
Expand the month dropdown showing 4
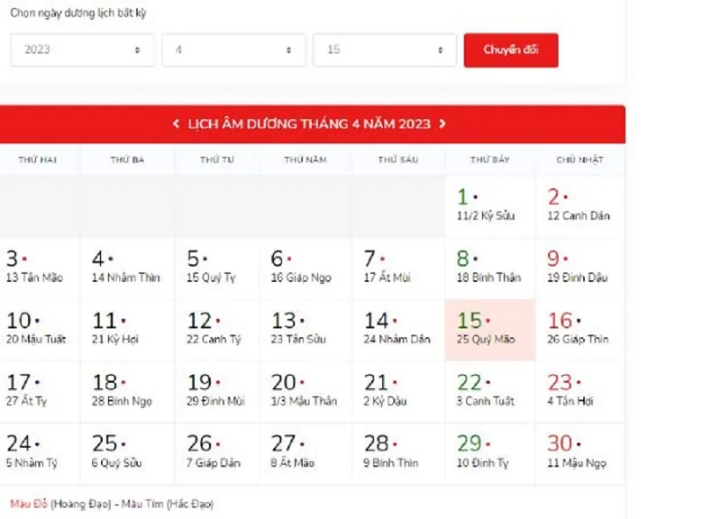click(233, 50)
